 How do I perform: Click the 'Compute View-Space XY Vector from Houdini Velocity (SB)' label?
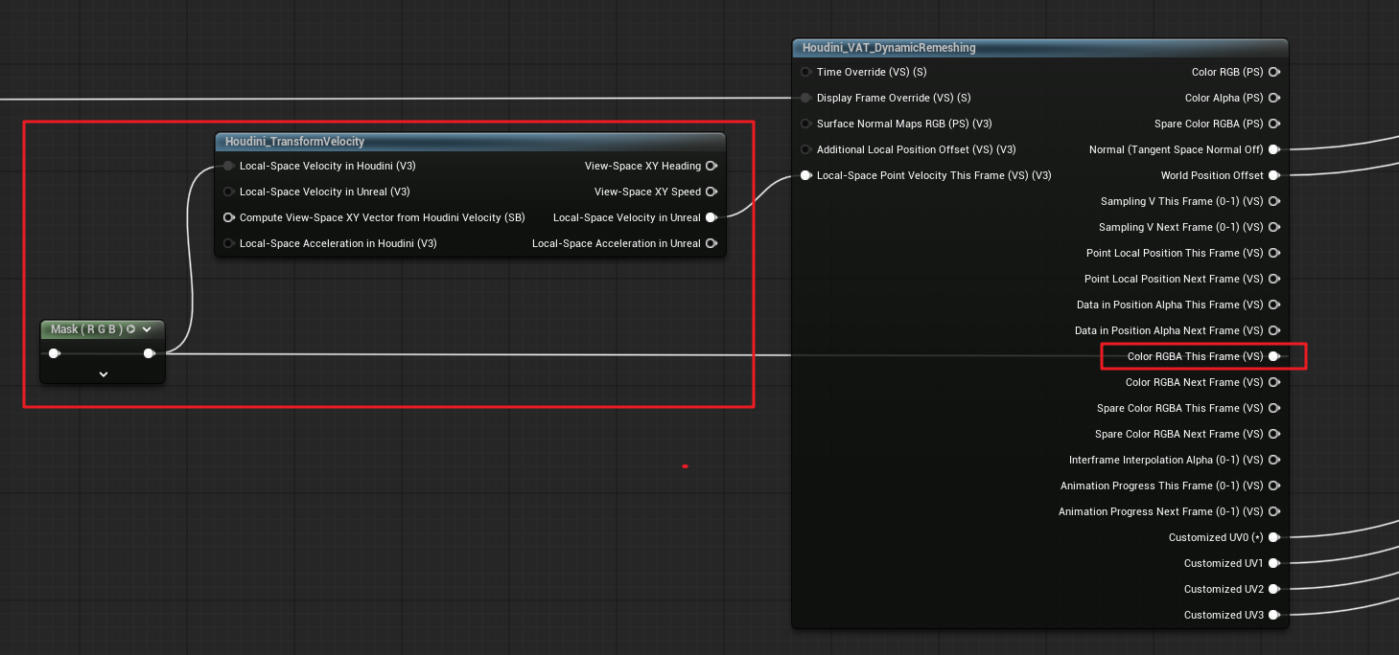click(x=383, y=217)
